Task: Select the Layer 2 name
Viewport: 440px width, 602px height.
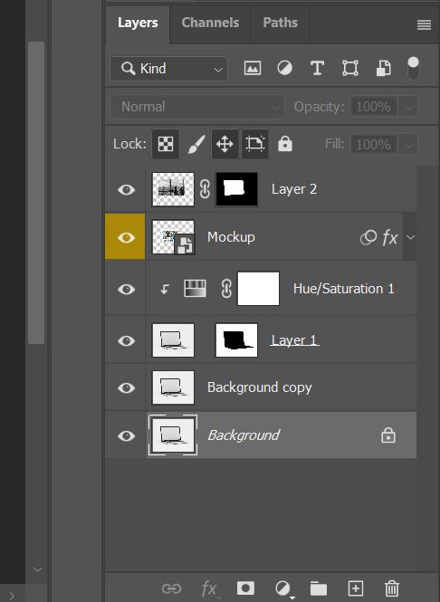Action: [294, 189]
